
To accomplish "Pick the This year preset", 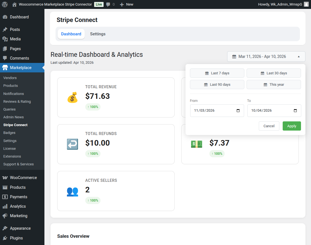I will click(x=274, y=85).
